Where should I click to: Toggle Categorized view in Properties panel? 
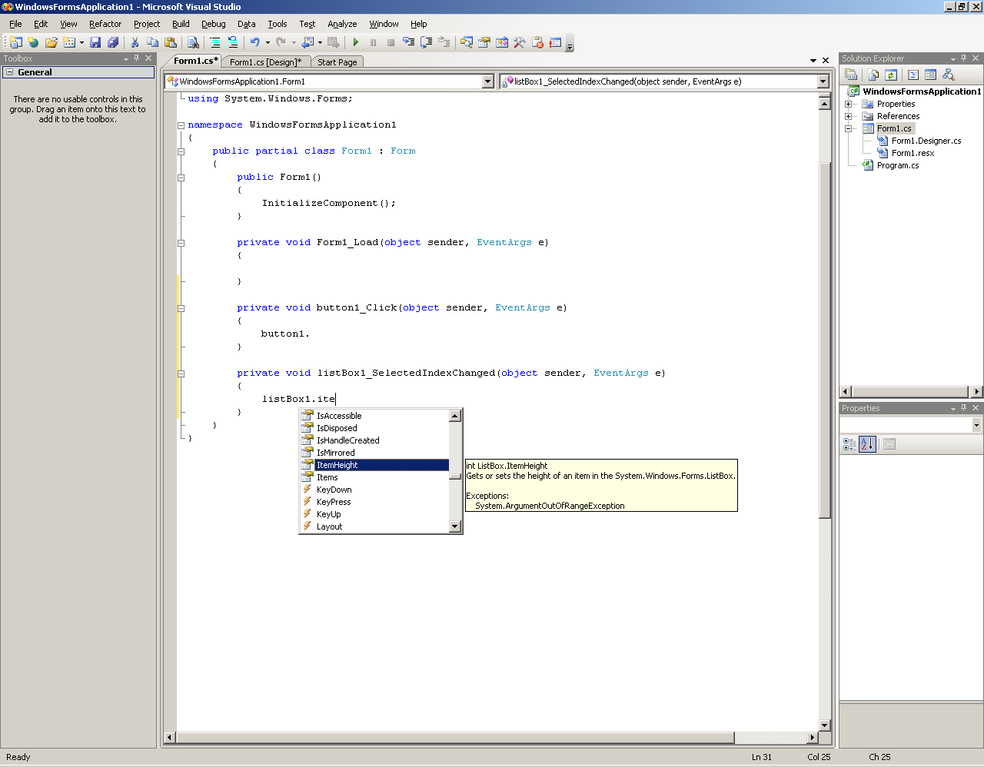tap(849, 444)
